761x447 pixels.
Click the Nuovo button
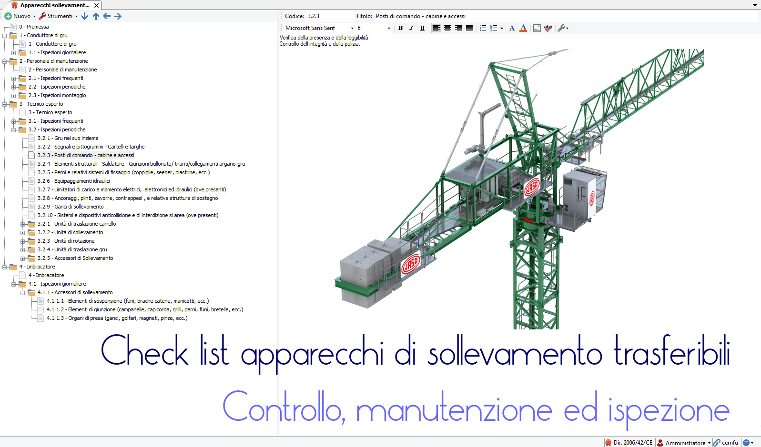coord(20,16)
